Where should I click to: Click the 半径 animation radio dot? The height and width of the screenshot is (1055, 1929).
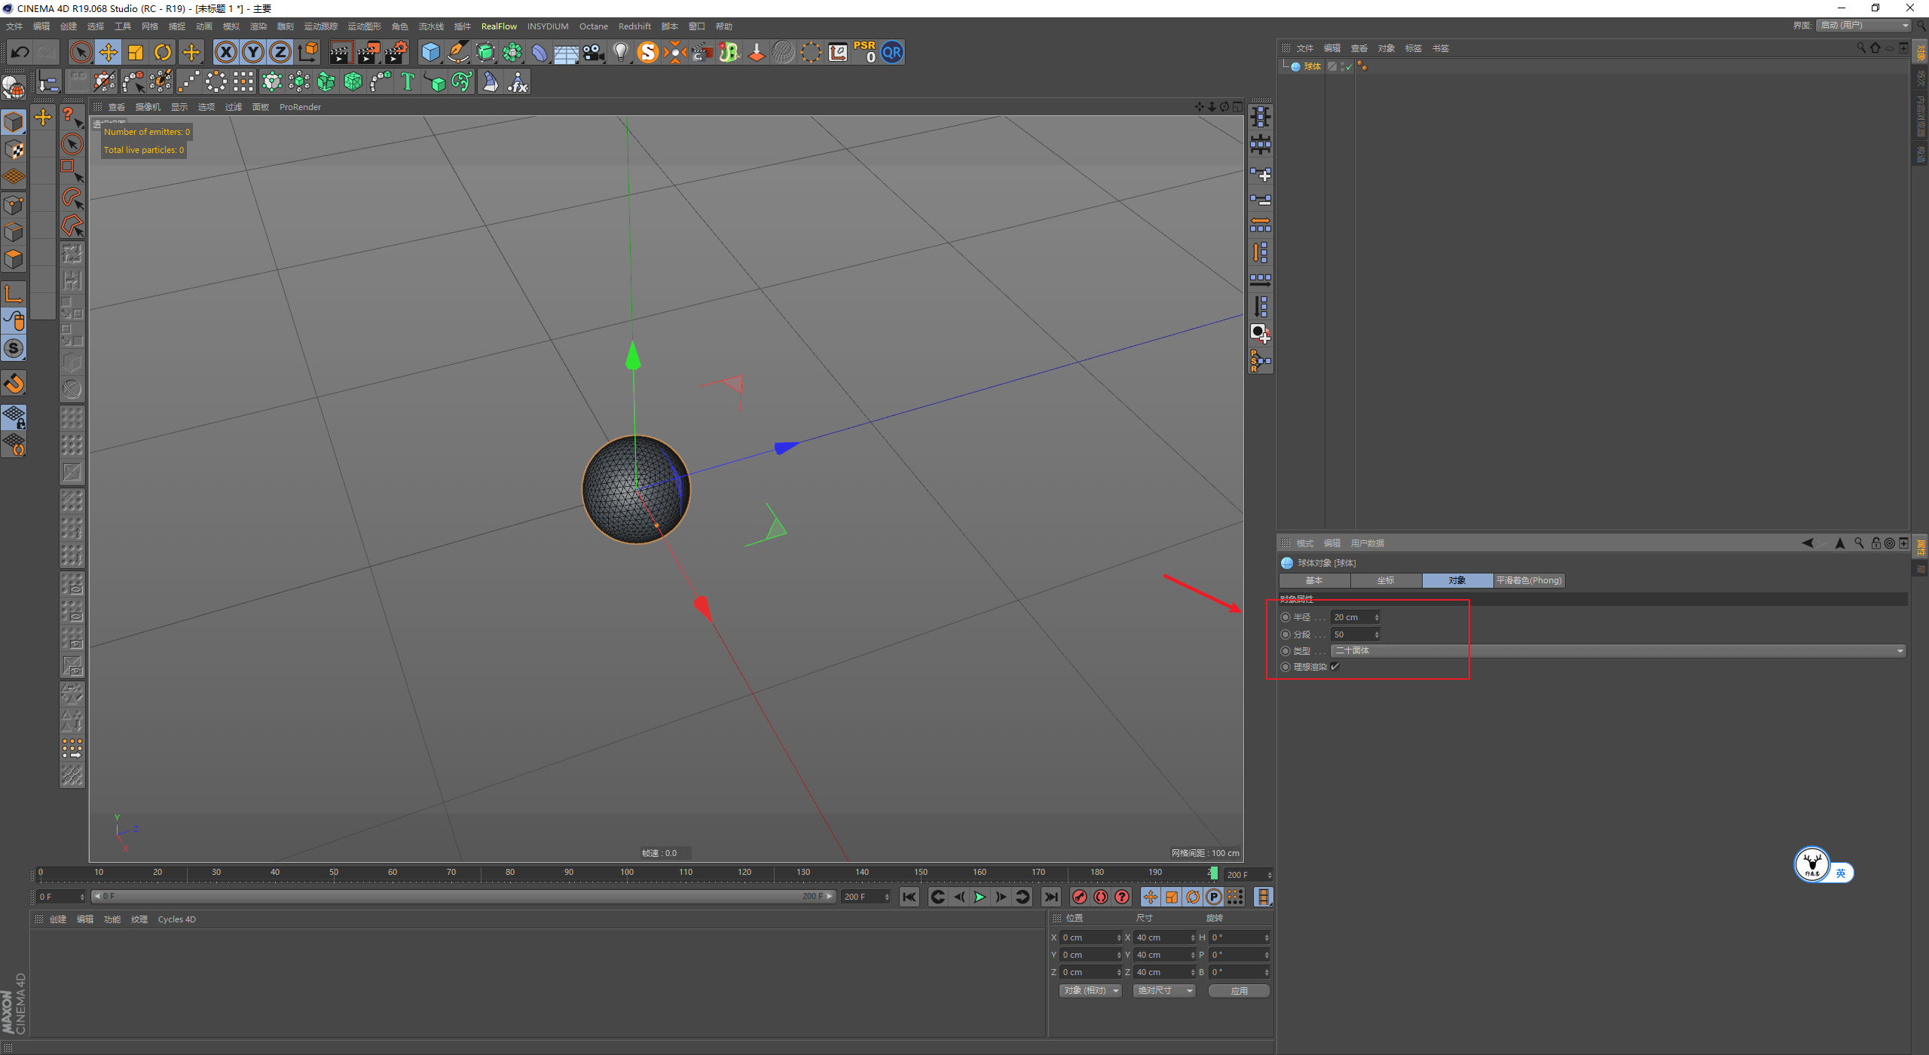point(1285,617)
